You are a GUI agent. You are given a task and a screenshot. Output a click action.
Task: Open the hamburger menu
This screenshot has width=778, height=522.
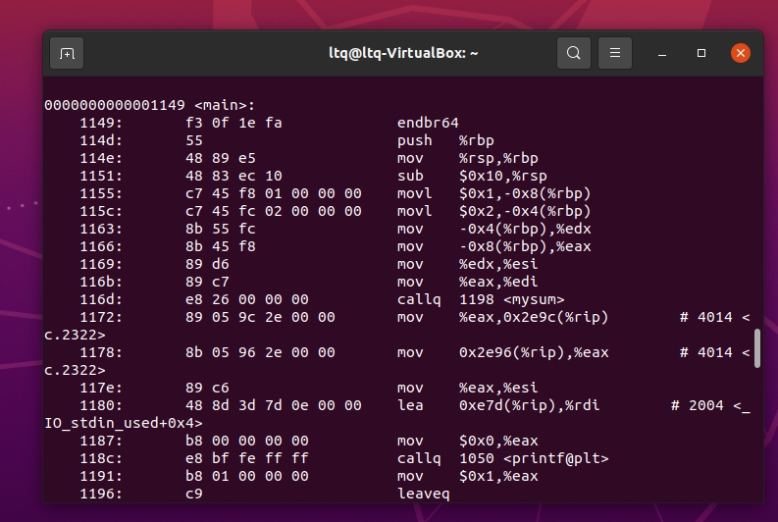coord(615,53)
